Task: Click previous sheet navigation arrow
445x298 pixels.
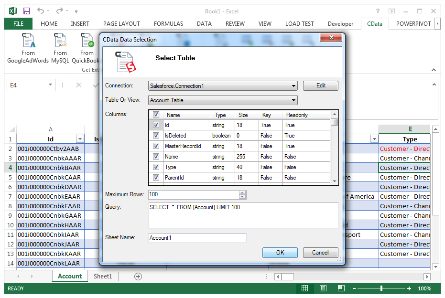Action: 19,276
